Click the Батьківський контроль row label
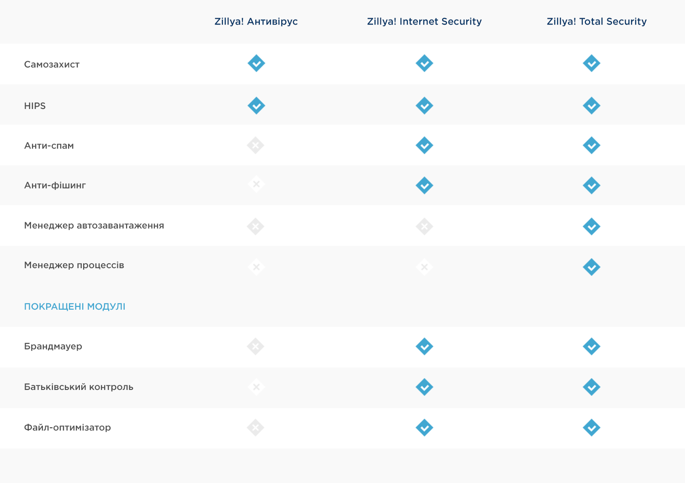The width and height of the screenshot is (685, 483). tap(79, 387)
